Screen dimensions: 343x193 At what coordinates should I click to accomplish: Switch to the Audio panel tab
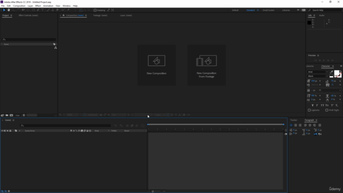[x=322, y=16]
